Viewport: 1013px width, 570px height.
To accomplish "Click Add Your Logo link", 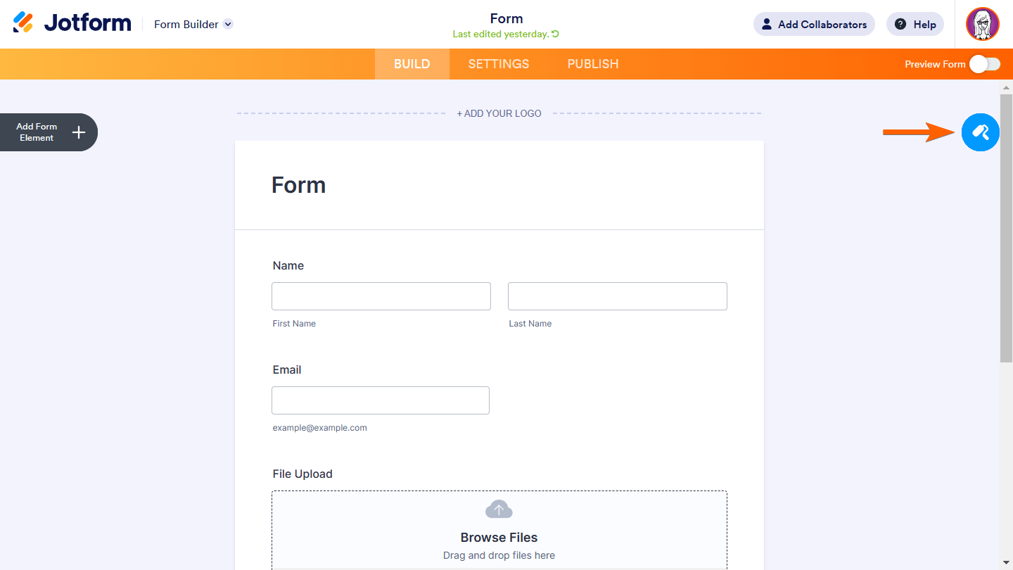I will coord(499,113).
